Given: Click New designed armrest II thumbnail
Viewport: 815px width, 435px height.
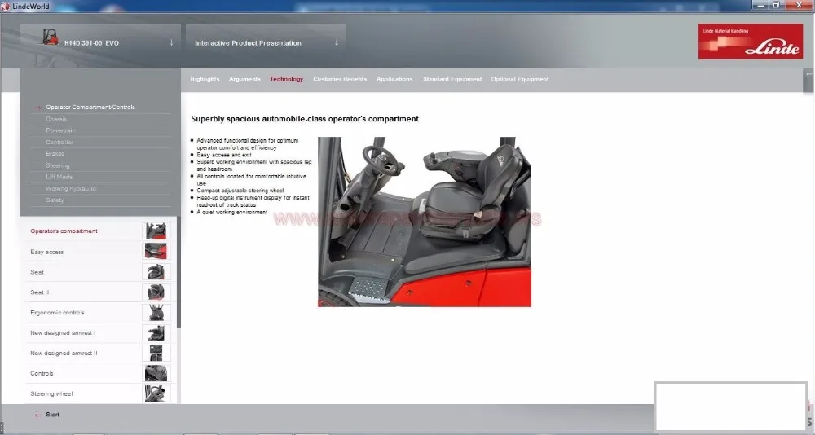Looking at the screenshot, I should click(156, 353).
